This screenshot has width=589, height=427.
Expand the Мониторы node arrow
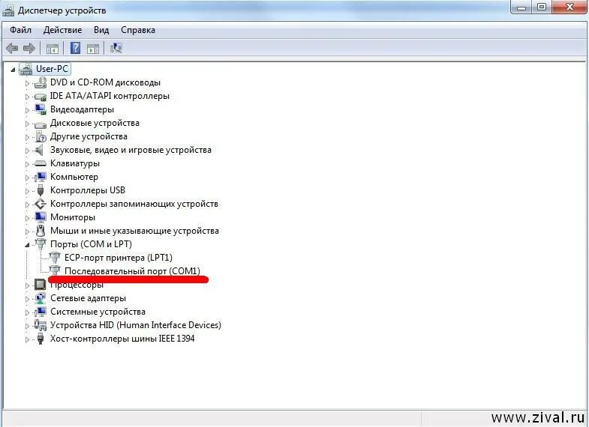[x=27, y=218]
